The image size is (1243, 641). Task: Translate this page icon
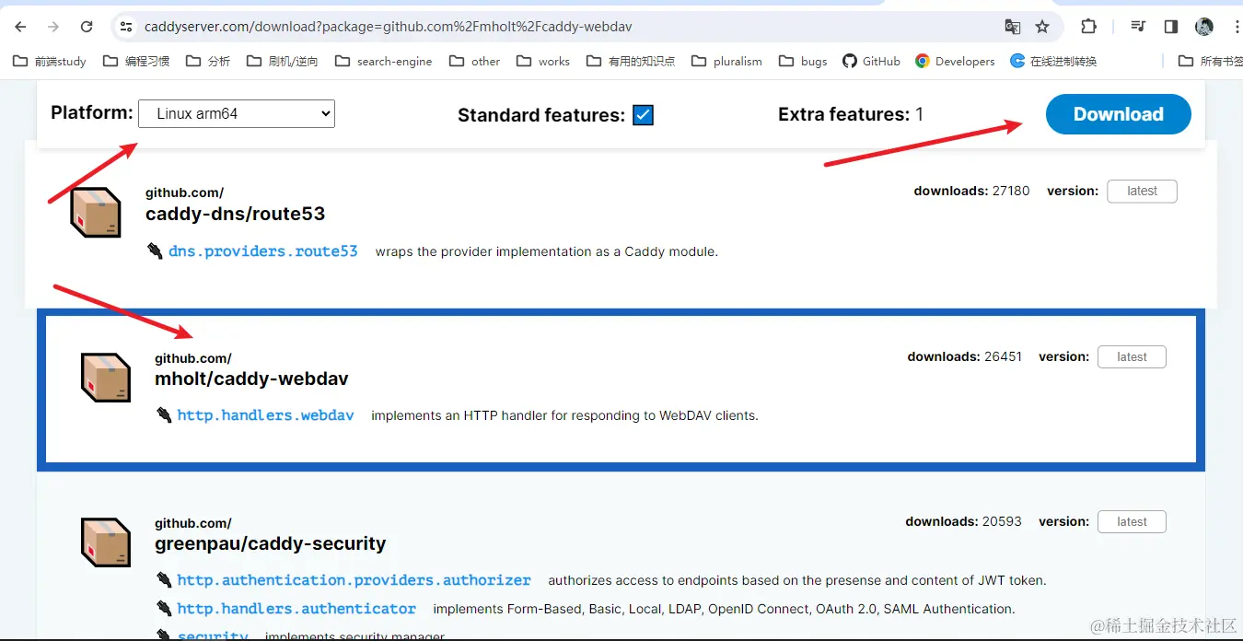click(1013, 27)
